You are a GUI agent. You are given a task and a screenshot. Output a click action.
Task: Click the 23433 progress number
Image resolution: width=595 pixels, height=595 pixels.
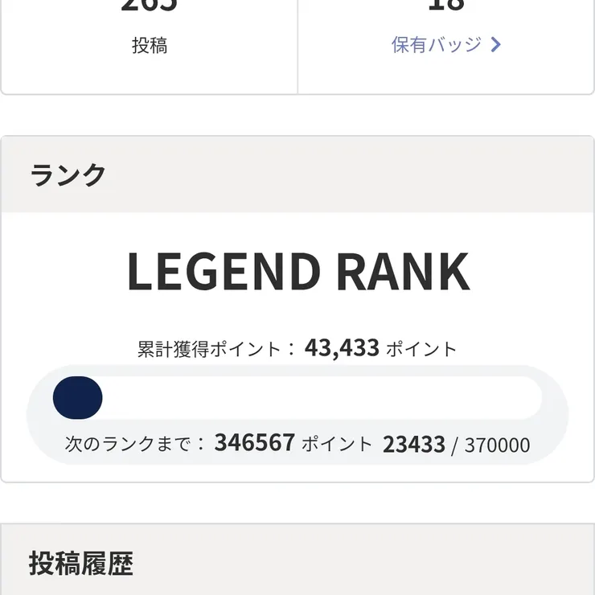tap(413, 445)
